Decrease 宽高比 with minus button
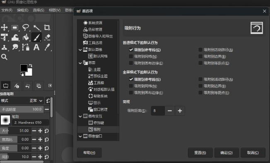The image size is (270, 163). 34,139
